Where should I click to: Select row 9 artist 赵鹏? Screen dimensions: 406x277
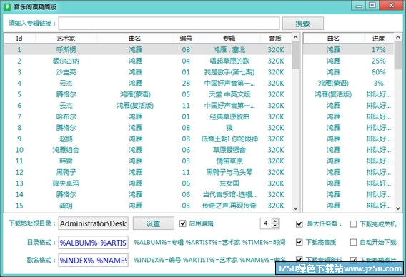click(x=66, y=138)
